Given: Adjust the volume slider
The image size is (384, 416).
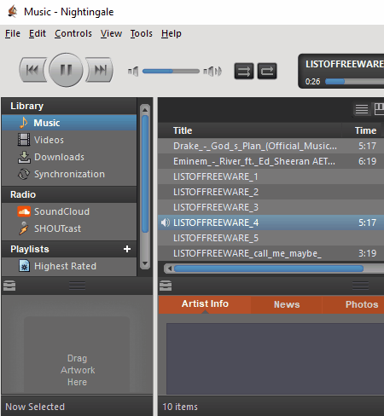Looking at the screenshot, I should (x=171, y=71).
